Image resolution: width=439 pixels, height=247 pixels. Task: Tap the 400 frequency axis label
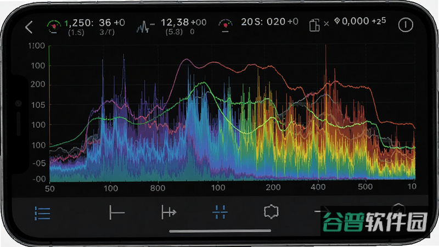tap(318, 187)
